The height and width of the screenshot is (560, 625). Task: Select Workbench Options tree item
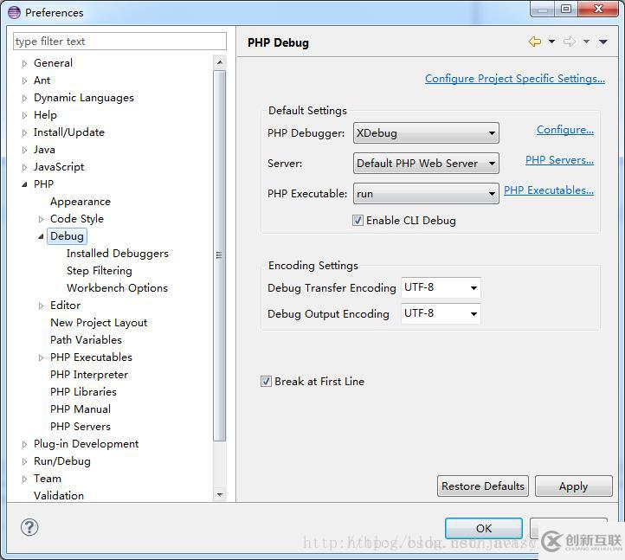click(x=117, y=288)
